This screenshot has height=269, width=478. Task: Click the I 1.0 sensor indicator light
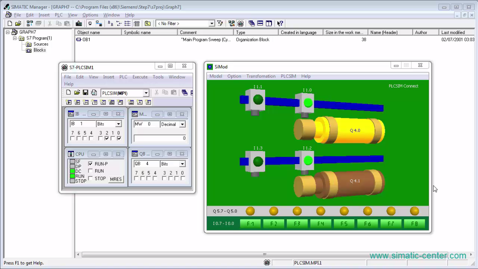tap(308, 103)
